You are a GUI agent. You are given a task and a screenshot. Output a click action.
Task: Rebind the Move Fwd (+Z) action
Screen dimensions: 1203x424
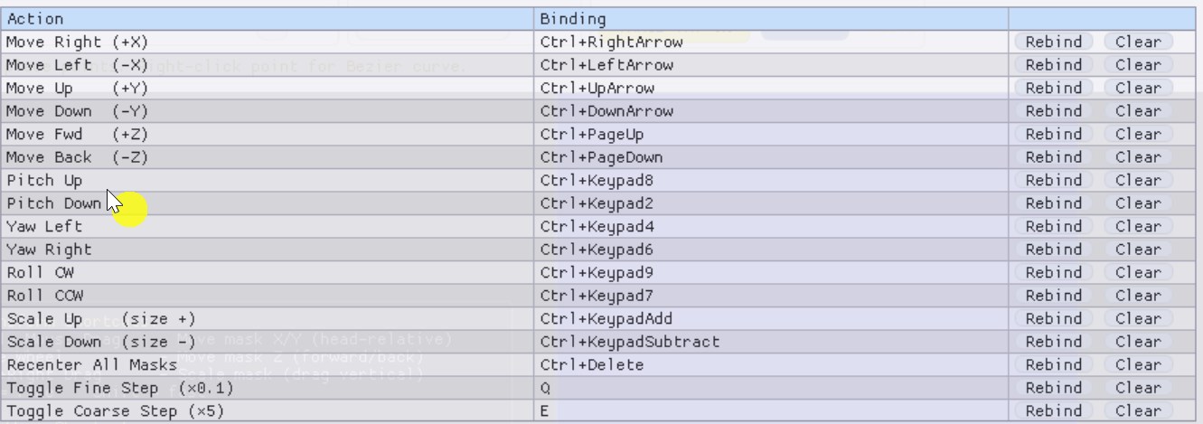pyautogui.click(x=1053, y=135)
